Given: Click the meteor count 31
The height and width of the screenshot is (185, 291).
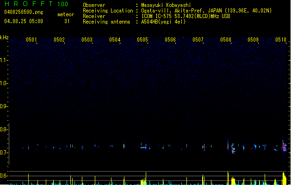Looking at the screenshot, I should pyautogui.click(x=67, y=21).
